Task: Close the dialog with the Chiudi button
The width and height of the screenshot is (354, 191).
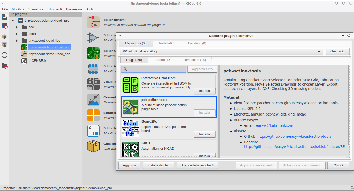Action: click(338, 165)
